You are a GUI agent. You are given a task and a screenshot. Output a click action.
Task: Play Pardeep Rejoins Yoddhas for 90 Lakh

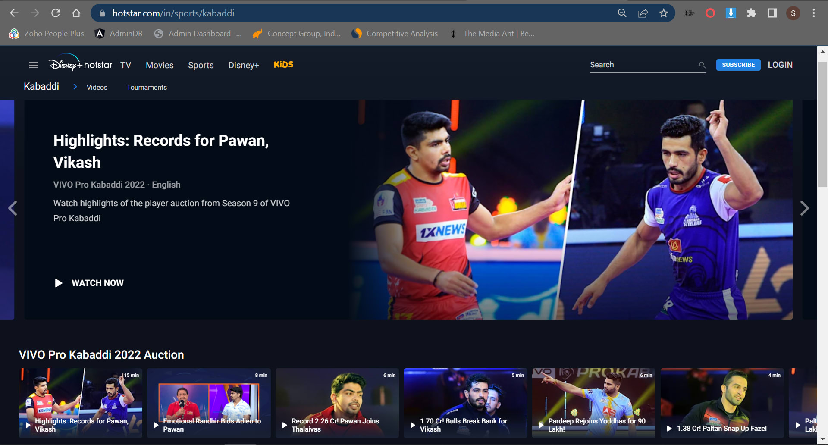594,403
